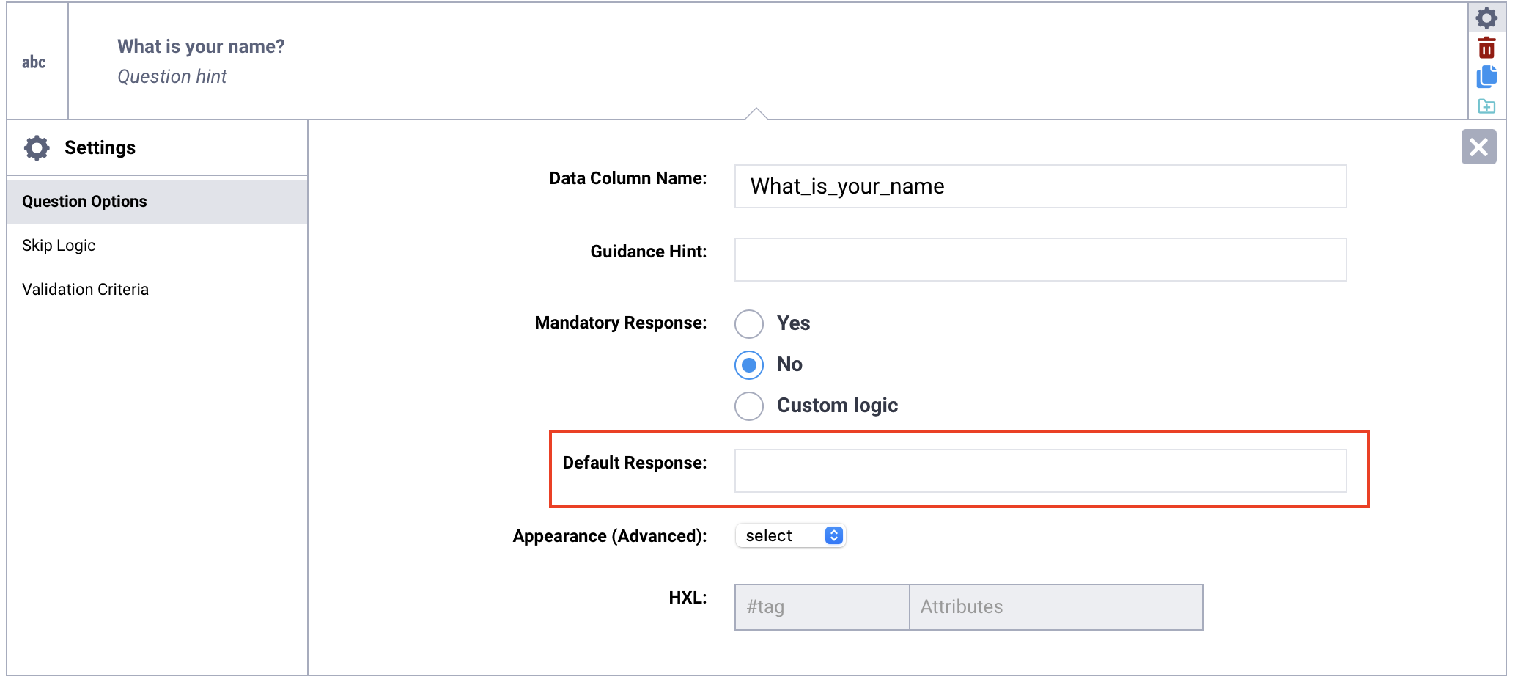Choose Custom logic for Mandatory Response

coord(749,406)
